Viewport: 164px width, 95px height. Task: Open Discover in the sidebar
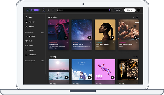[x=30, y=22]
